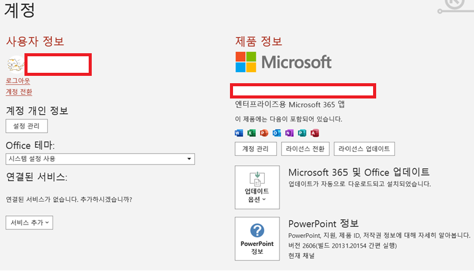Image resolution: width=474 pixels, height=271 pixels.
Task: Click the Publisher app icon
Action: point(302,133)
